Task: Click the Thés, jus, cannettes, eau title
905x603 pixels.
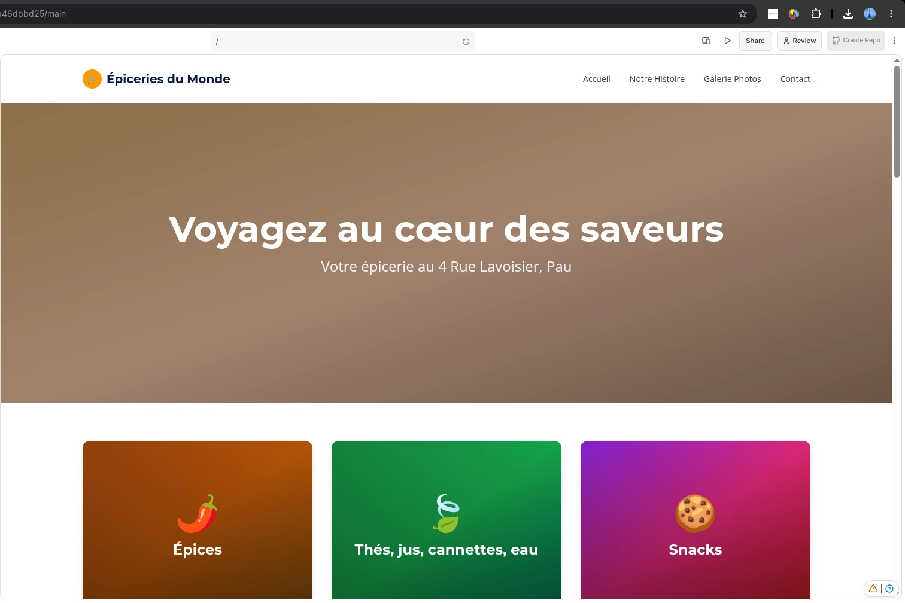Action: tap(447, 549)
